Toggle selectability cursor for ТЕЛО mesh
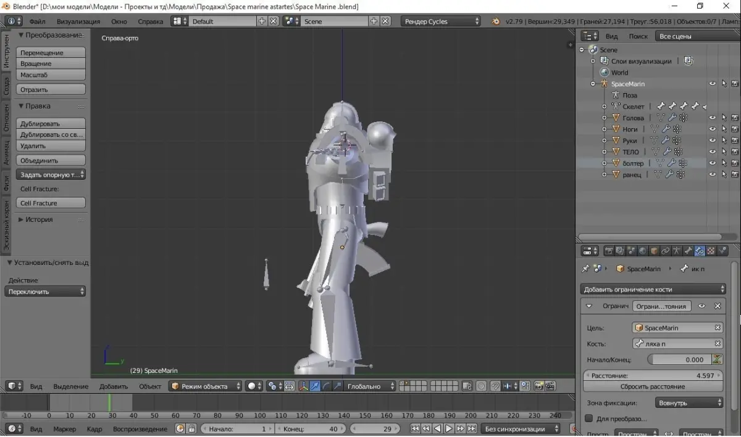This screenshot has height=437, width=741. (x=724, y=152)
